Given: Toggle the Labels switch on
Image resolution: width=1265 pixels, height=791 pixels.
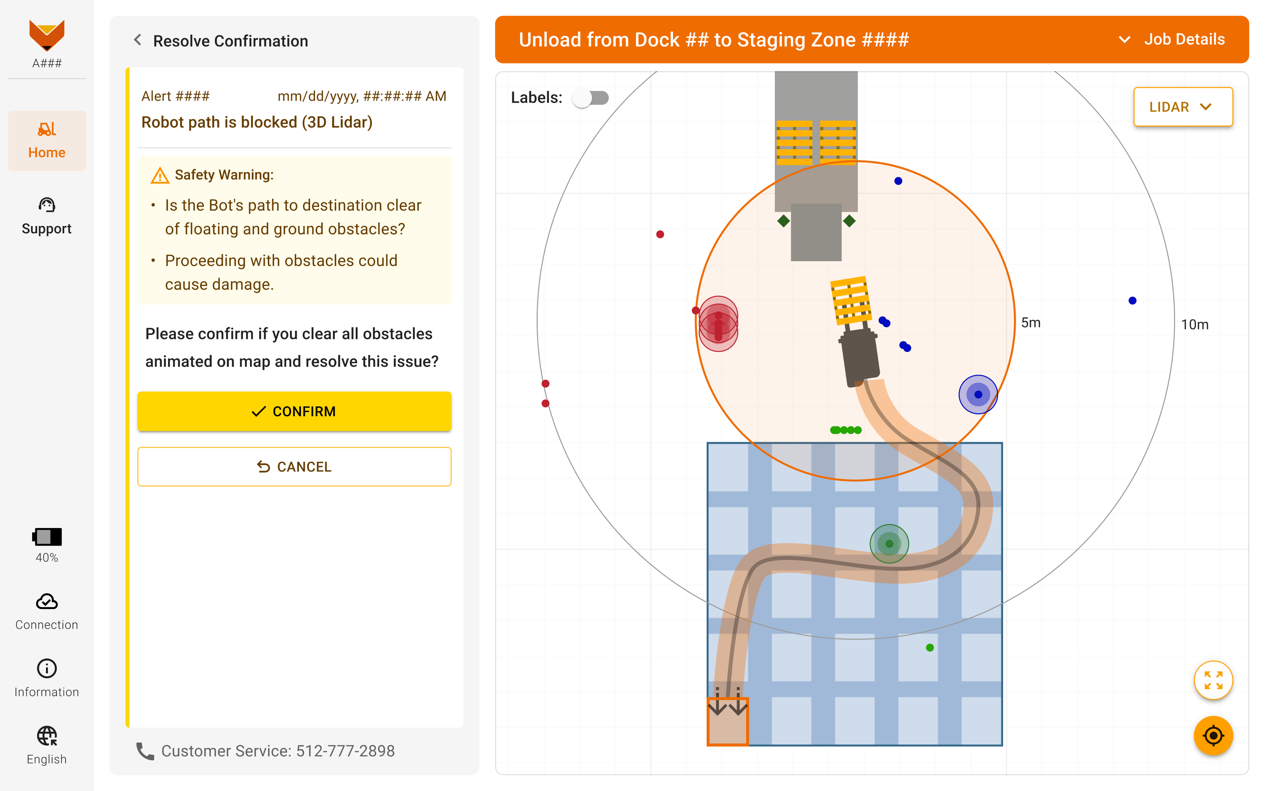Looking at the screenshot, I should [x=591, y=98].
